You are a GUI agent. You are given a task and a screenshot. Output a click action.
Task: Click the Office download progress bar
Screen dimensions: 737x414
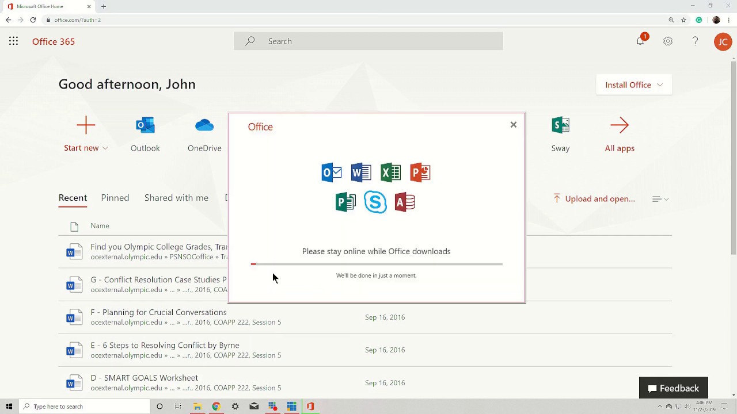click(x=377, y=264)
